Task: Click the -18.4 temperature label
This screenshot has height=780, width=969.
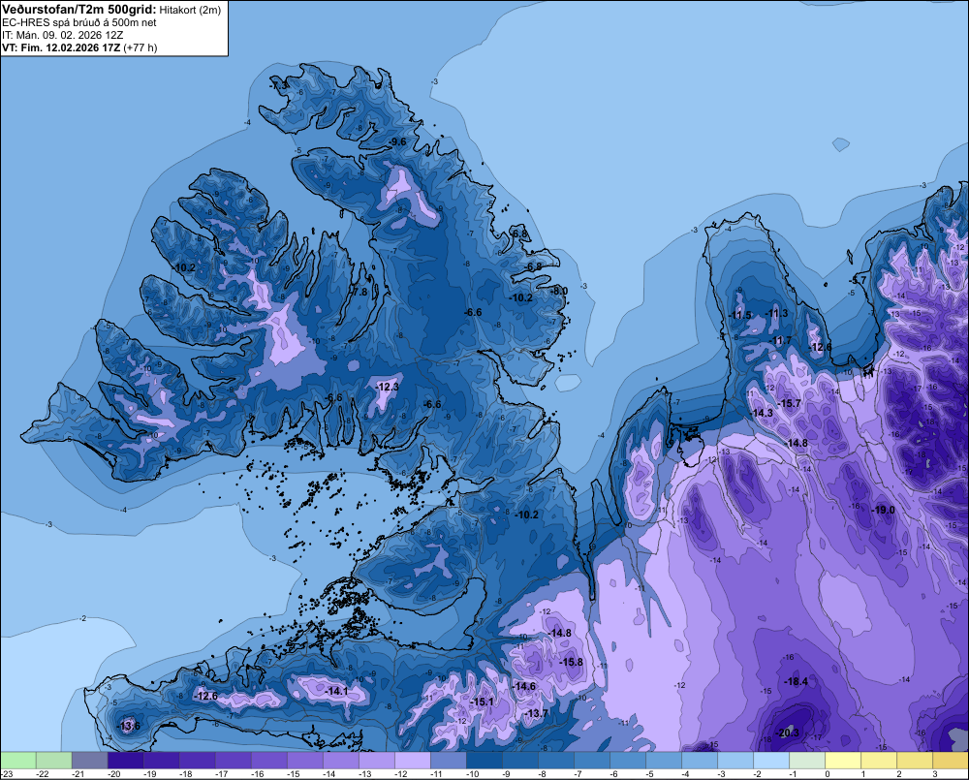Action: click(796, 681)
